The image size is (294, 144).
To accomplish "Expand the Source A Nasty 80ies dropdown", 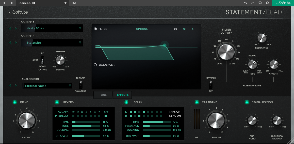I will pyautogui.click(x=52, y=28).
